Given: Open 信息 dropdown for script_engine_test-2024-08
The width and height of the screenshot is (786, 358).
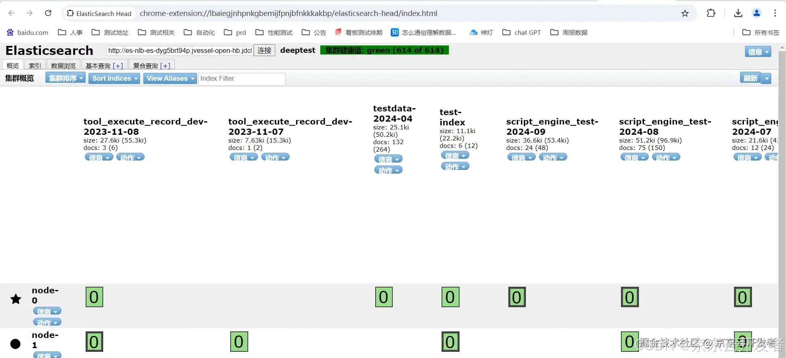Looking at the screenshot, I should click(x=635, y=157).
